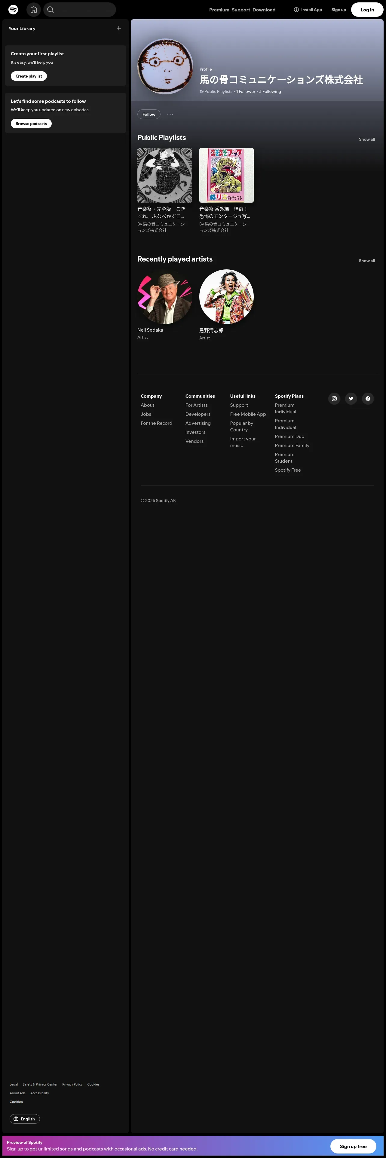Open Import your music link
Viewport: 386px width, 1158px height.
[x=243, y=442]
